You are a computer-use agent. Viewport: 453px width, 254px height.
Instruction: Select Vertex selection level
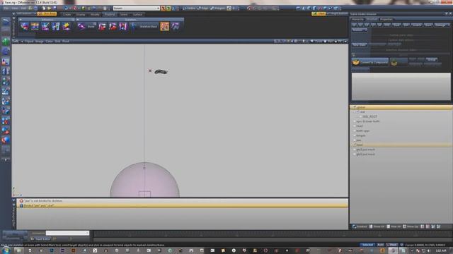[x=190, y=8]
